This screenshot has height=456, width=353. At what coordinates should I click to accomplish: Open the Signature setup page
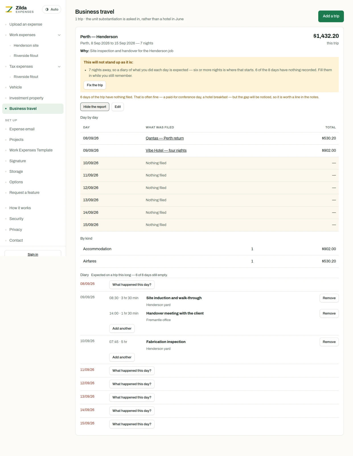[x=33, y=161]
